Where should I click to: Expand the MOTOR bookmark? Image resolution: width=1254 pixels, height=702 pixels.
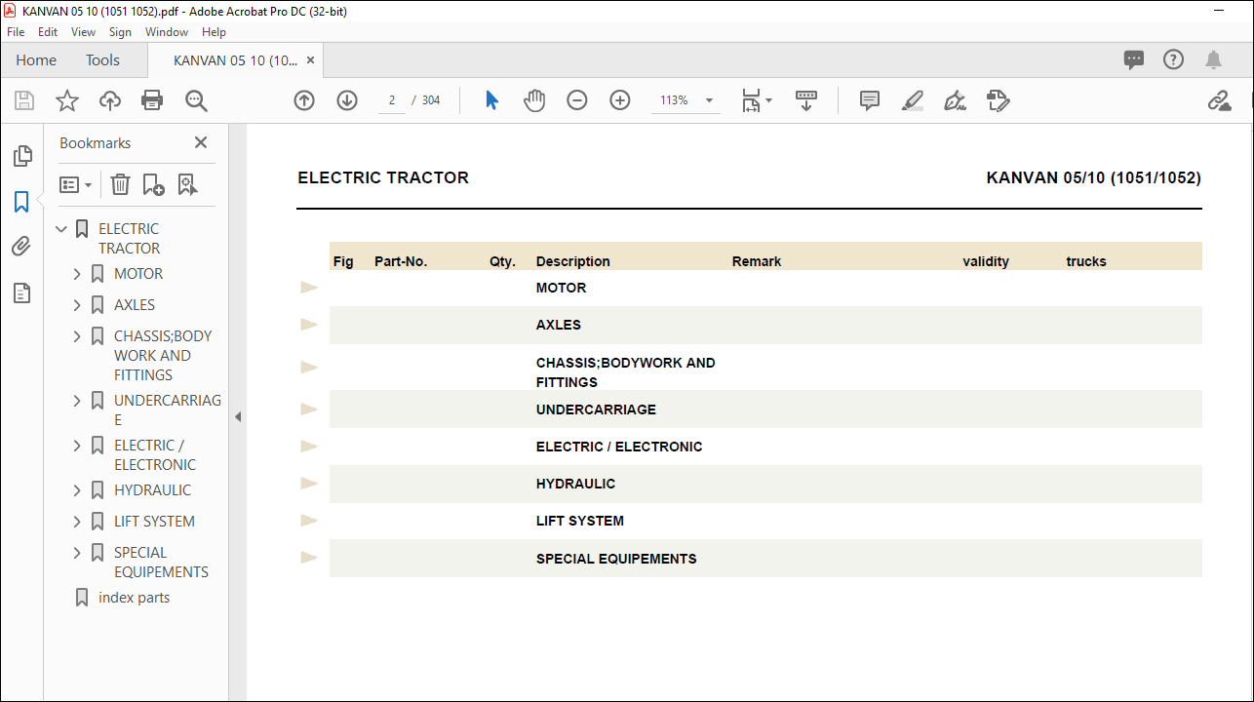(77, 274)
